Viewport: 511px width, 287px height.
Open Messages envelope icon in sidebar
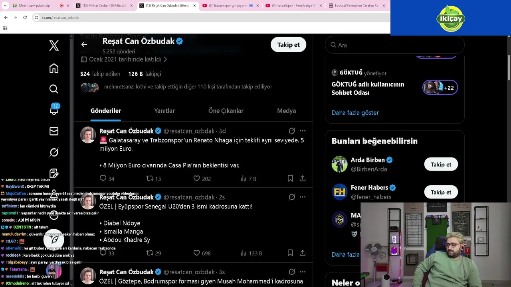click(x=54, y=131)
